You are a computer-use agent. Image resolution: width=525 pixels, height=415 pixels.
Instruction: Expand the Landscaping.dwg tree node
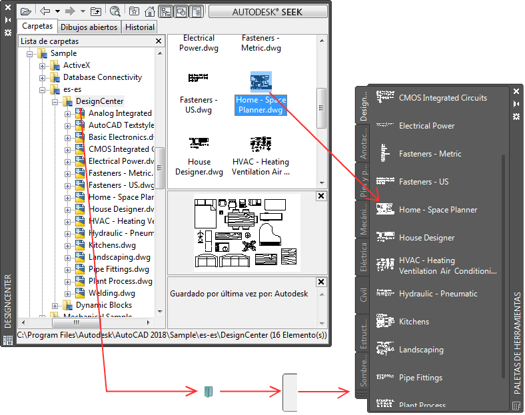click(x=68, y=258)
